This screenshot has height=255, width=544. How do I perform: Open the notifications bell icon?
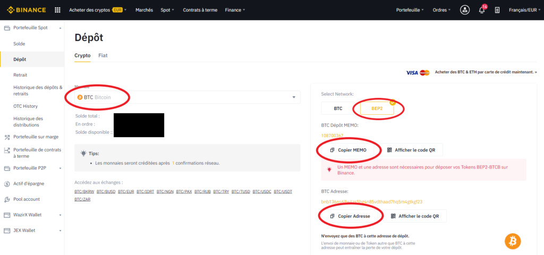481,10
